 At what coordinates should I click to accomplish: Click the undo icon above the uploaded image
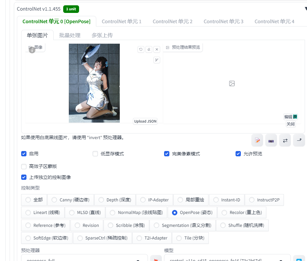point(141,49)
